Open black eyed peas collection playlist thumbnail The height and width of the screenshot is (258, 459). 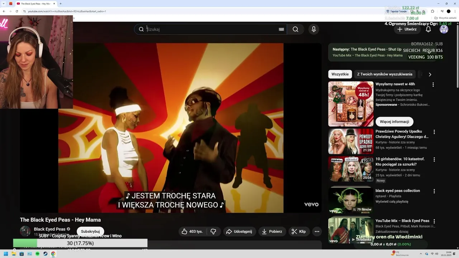tap(351, 200)
